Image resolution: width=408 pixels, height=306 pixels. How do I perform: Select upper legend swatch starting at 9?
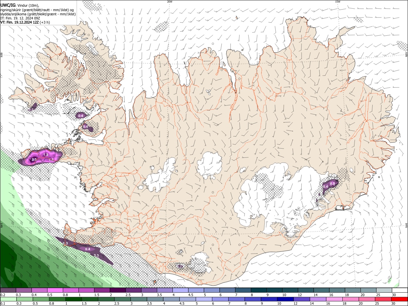(274, 290)
